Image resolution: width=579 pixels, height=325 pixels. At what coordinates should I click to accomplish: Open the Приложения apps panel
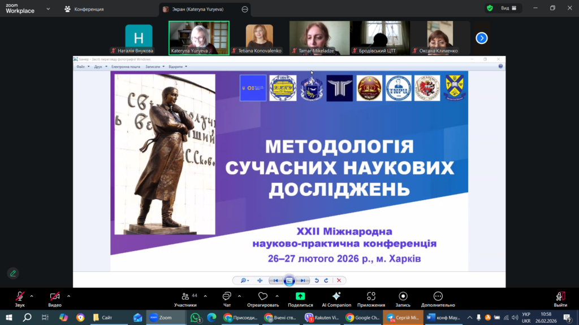[371, 299]
